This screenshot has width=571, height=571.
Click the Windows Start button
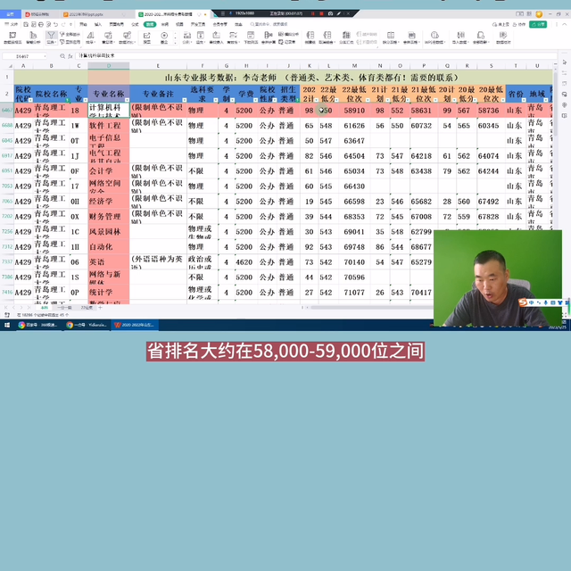click(7, 325)
